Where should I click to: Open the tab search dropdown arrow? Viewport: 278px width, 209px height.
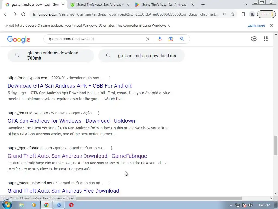click(x=245, y=5)
